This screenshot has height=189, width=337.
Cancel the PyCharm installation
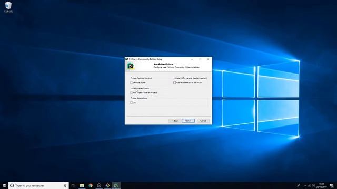pos(203,121)
